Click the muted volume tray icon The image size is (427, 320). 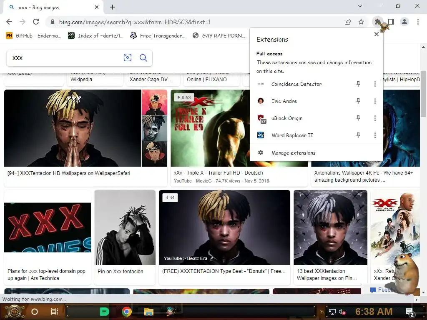342,312
